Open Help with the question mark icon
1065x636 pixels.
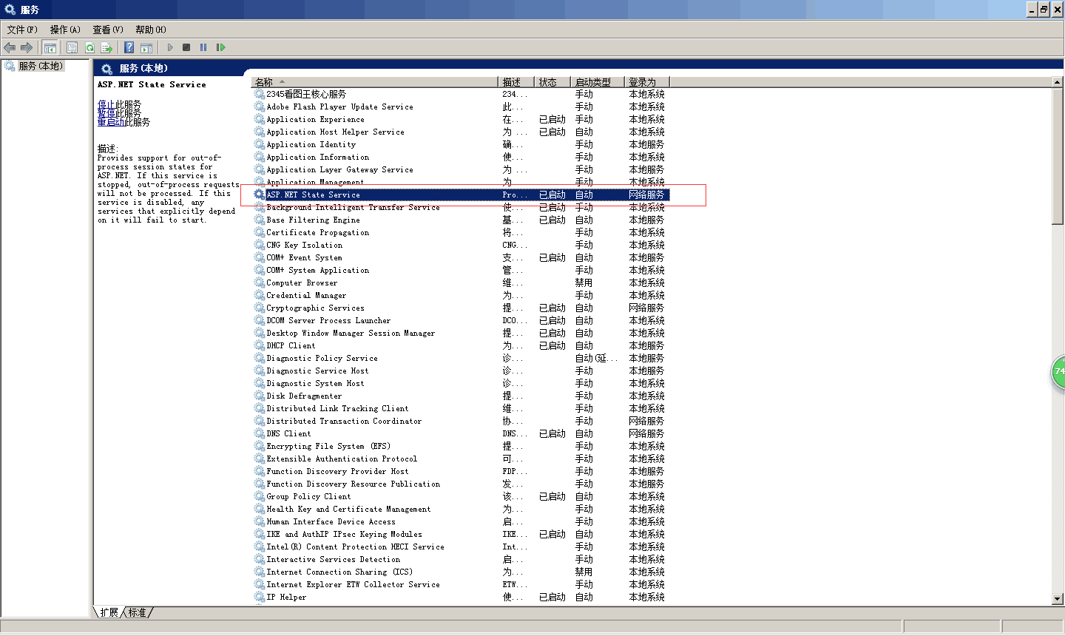pyautogui.click(x=129, y=47)
